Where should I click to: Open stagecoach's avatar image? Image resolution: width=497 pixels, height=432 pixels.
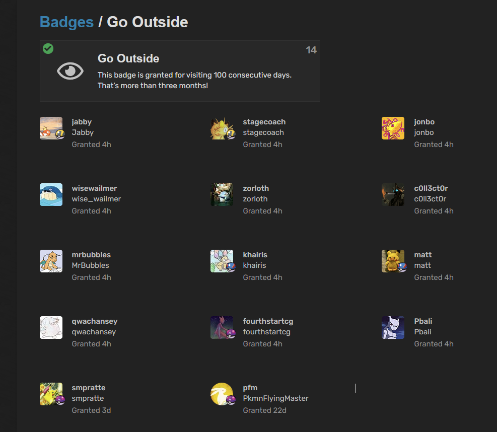pos(222,128)
